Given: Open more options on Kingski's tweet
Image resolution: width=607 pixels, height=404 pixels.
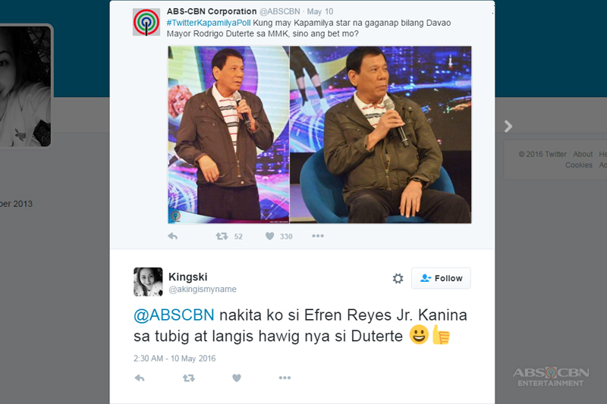Looking at the screenshot, I should pos(285,377).
